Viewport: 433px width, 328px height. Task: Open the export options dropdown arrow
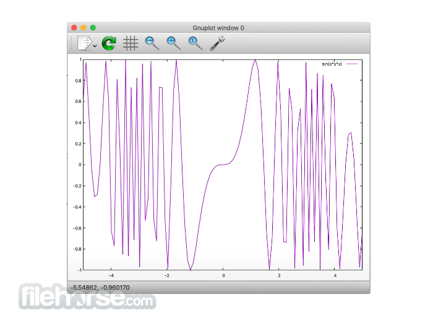[x=95, y=46]
